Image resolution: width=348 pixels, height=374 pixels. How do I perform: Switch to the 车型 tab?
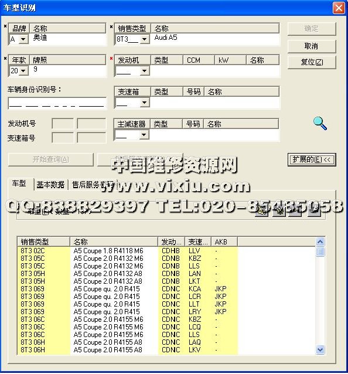coord(19,183)
